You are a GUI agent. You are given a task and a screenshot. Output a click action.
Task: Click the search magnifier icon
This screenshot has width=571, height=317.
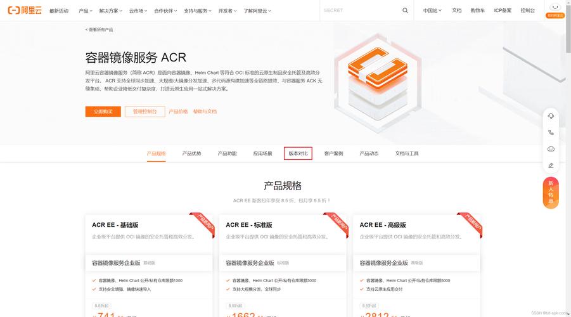coord(405,11)
